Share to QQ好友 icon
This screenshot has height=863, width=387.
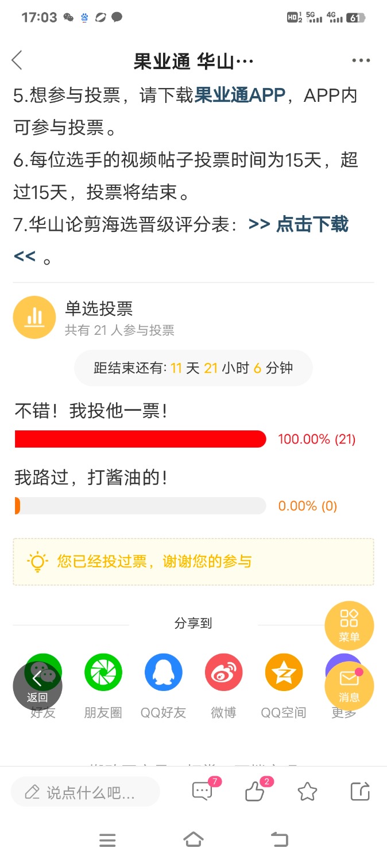pos(164,673)
